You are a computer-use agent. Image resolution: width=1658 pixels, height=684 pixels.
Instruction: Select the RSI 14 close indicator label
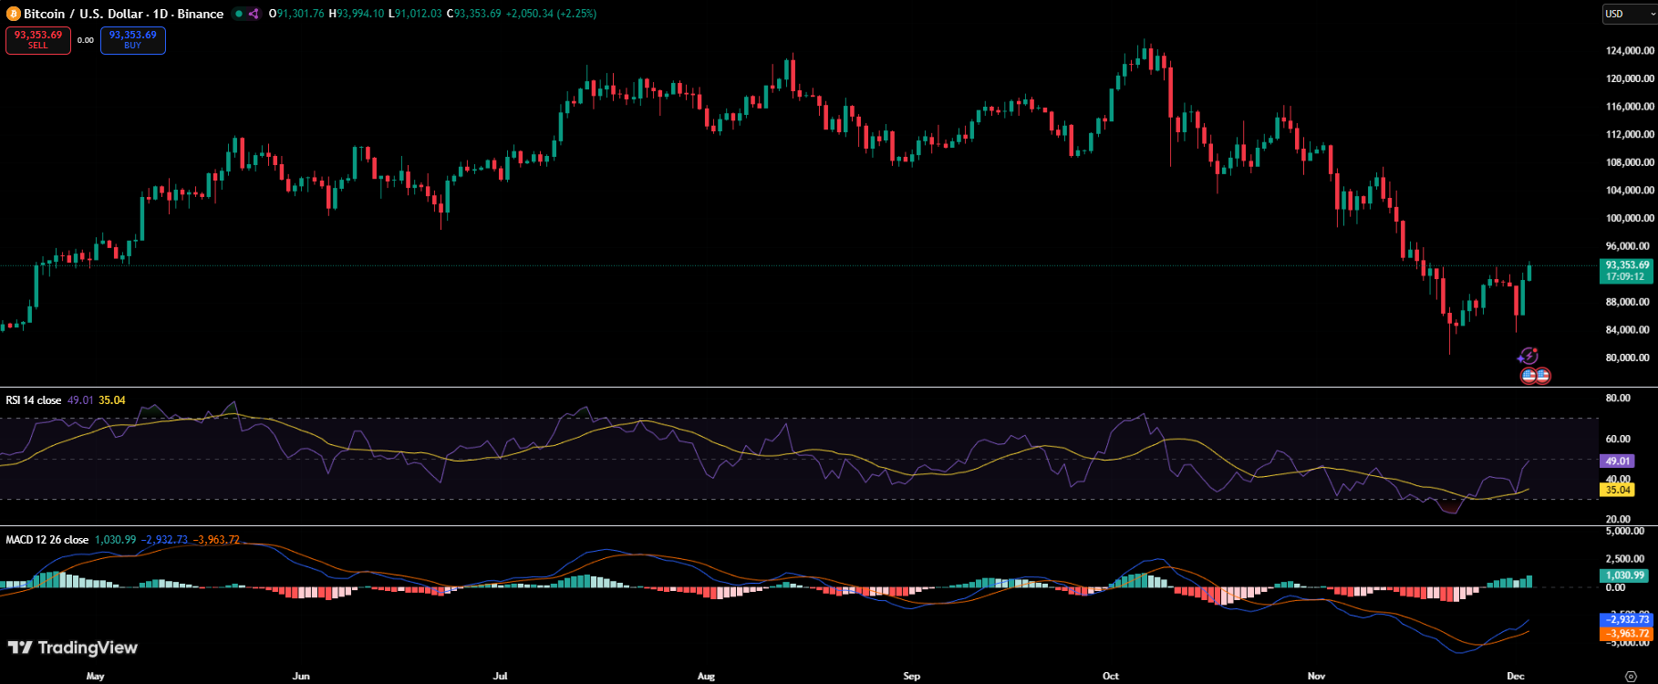[x=34, y=400]
